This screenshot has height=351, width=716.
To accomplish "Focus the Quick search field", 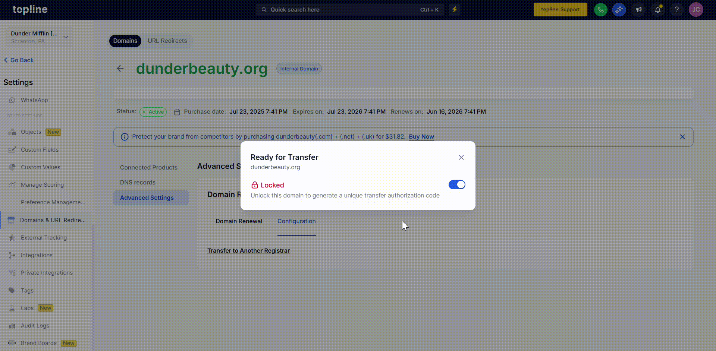I will [x=350, y=10].
